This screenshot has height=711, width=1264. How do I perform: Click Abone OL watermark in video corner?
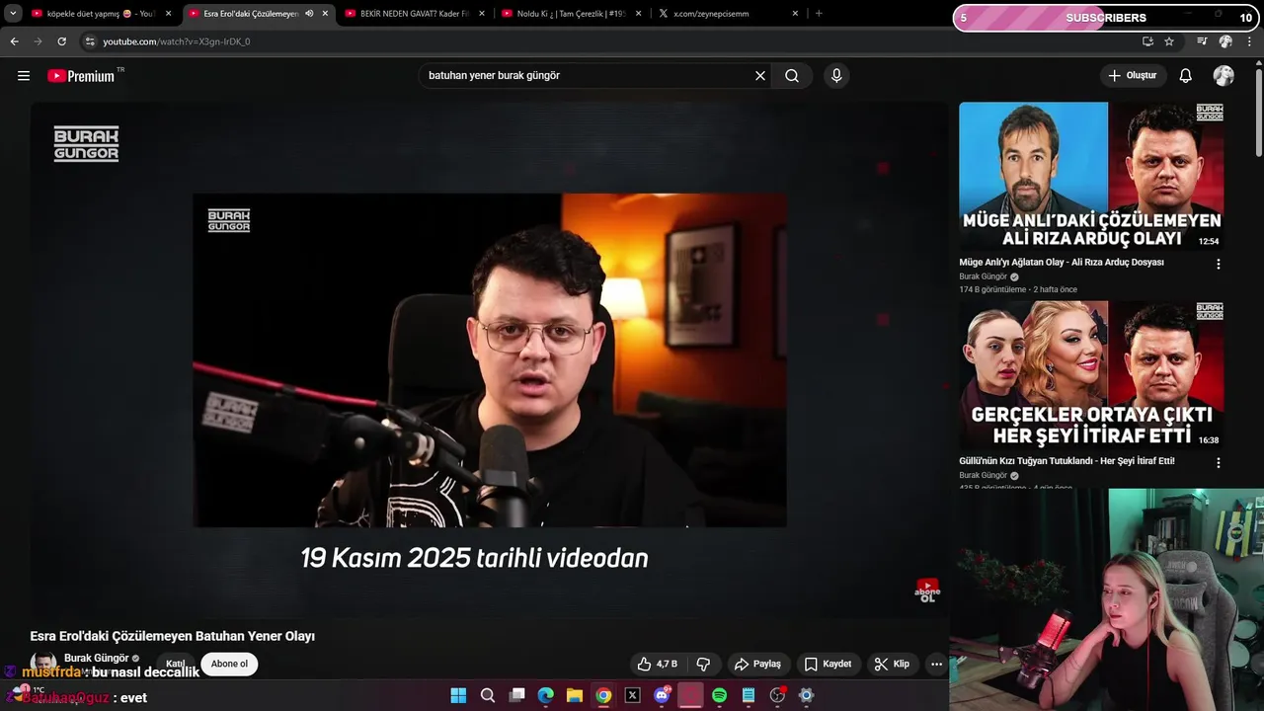coord(926,591)
